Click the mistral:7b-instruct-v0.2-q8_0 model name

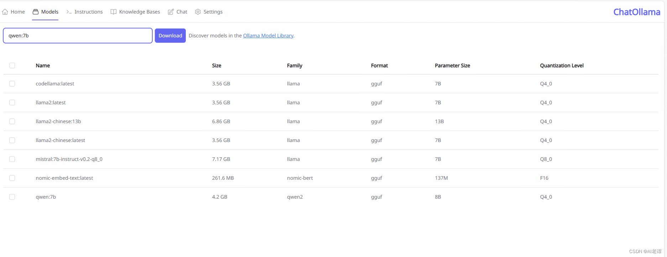point(69,159)
